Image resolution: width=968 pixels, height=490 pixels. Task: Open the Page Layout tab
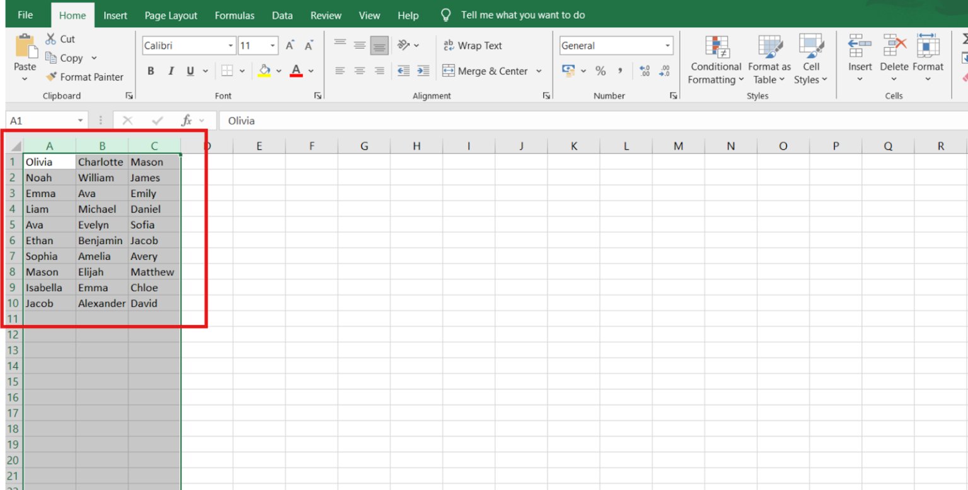[x=171, y=15]
